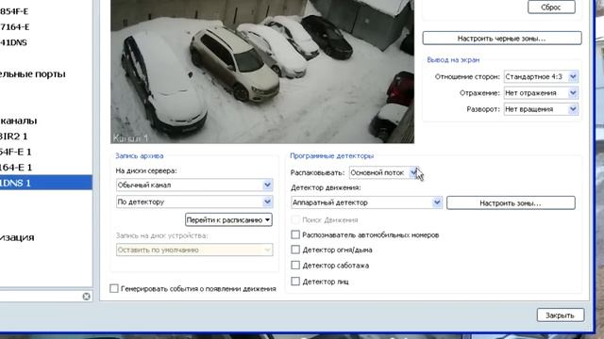
Task: Select the highlighted DNS 1 channel
Action: pyautogui.click(x=46, y=183)
